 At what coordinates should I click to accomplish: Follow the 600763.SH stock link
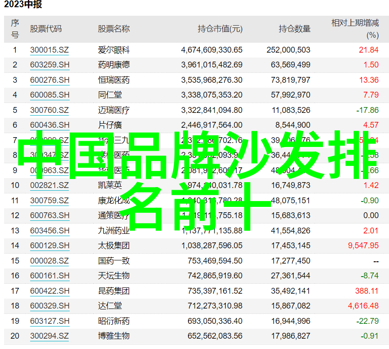49,215
